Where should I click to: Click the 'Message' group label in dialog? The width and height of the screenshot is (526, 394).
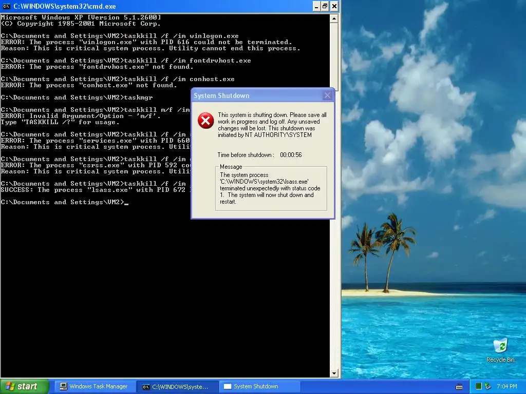coord(231,167)
